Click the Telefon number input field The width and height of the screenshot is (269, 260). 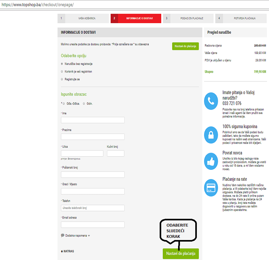(x=93, y=208)
